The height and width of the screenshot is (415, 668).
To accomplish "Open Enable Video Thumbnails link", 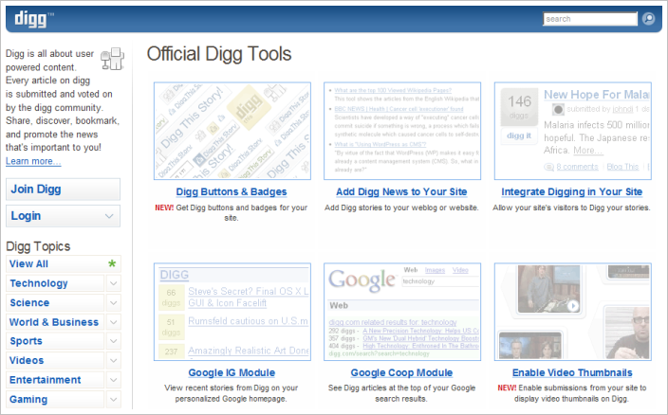I will tap(572, 373).
